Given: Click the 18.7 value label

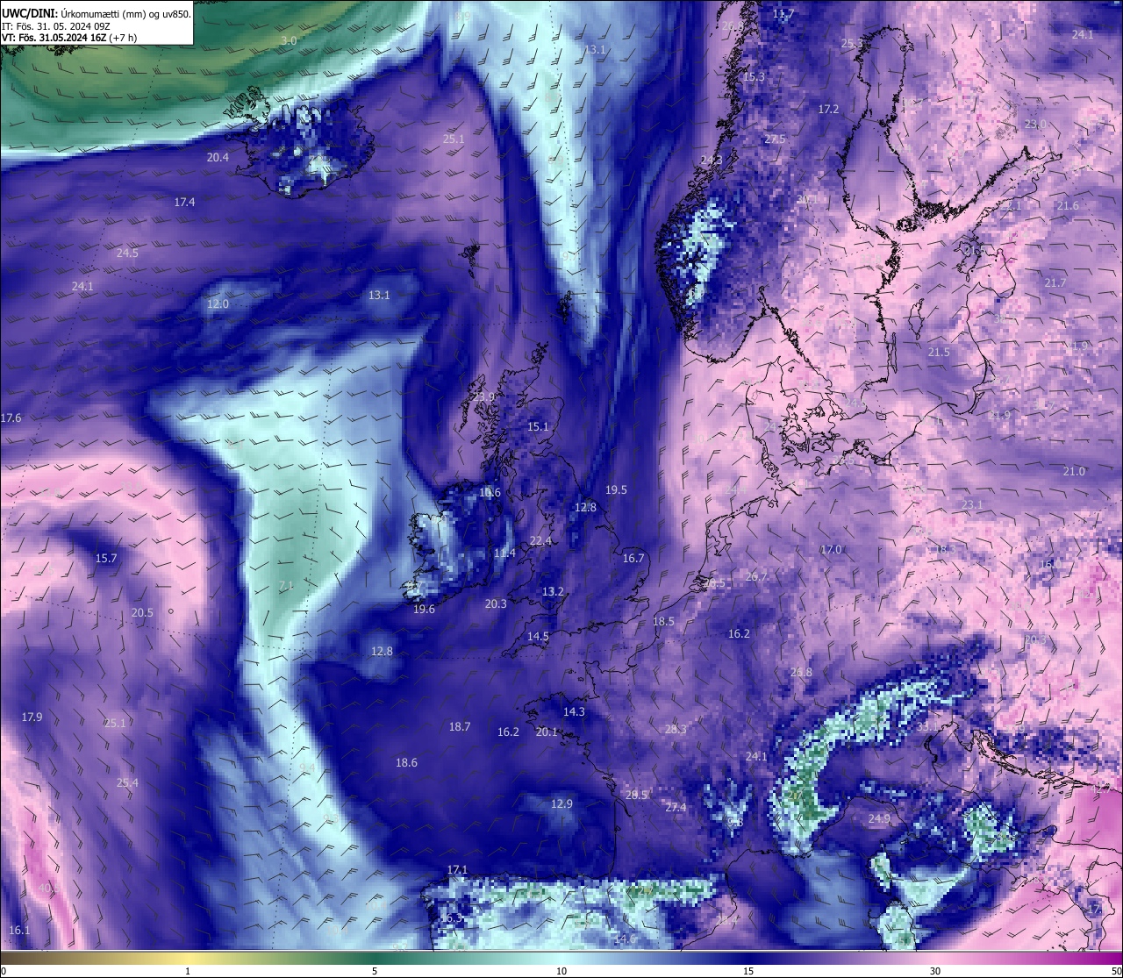Looking at the screenshot, I should (460, 727).
